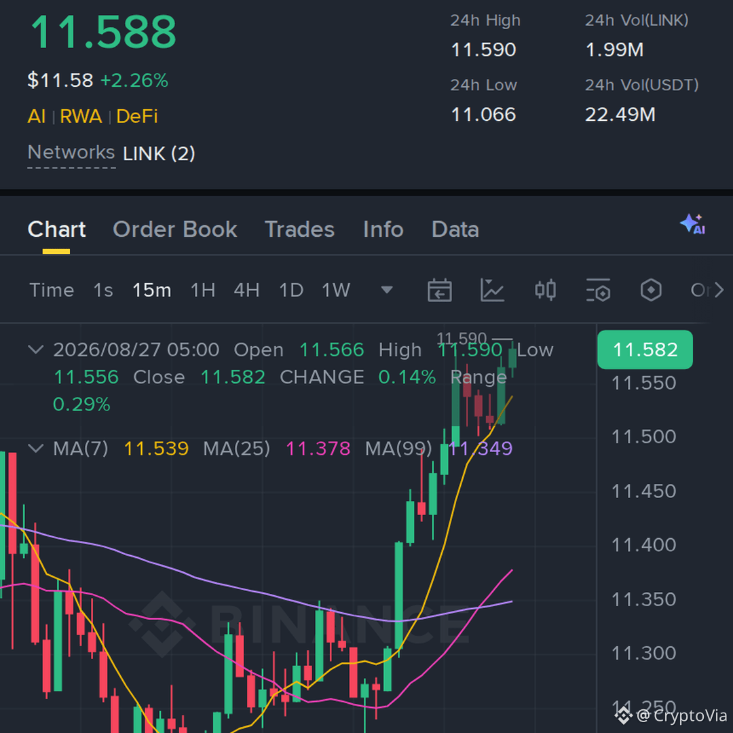Screen dimensions: 733x733
Task: Collapse the OHLC candle info row
Action: (35, 350)
